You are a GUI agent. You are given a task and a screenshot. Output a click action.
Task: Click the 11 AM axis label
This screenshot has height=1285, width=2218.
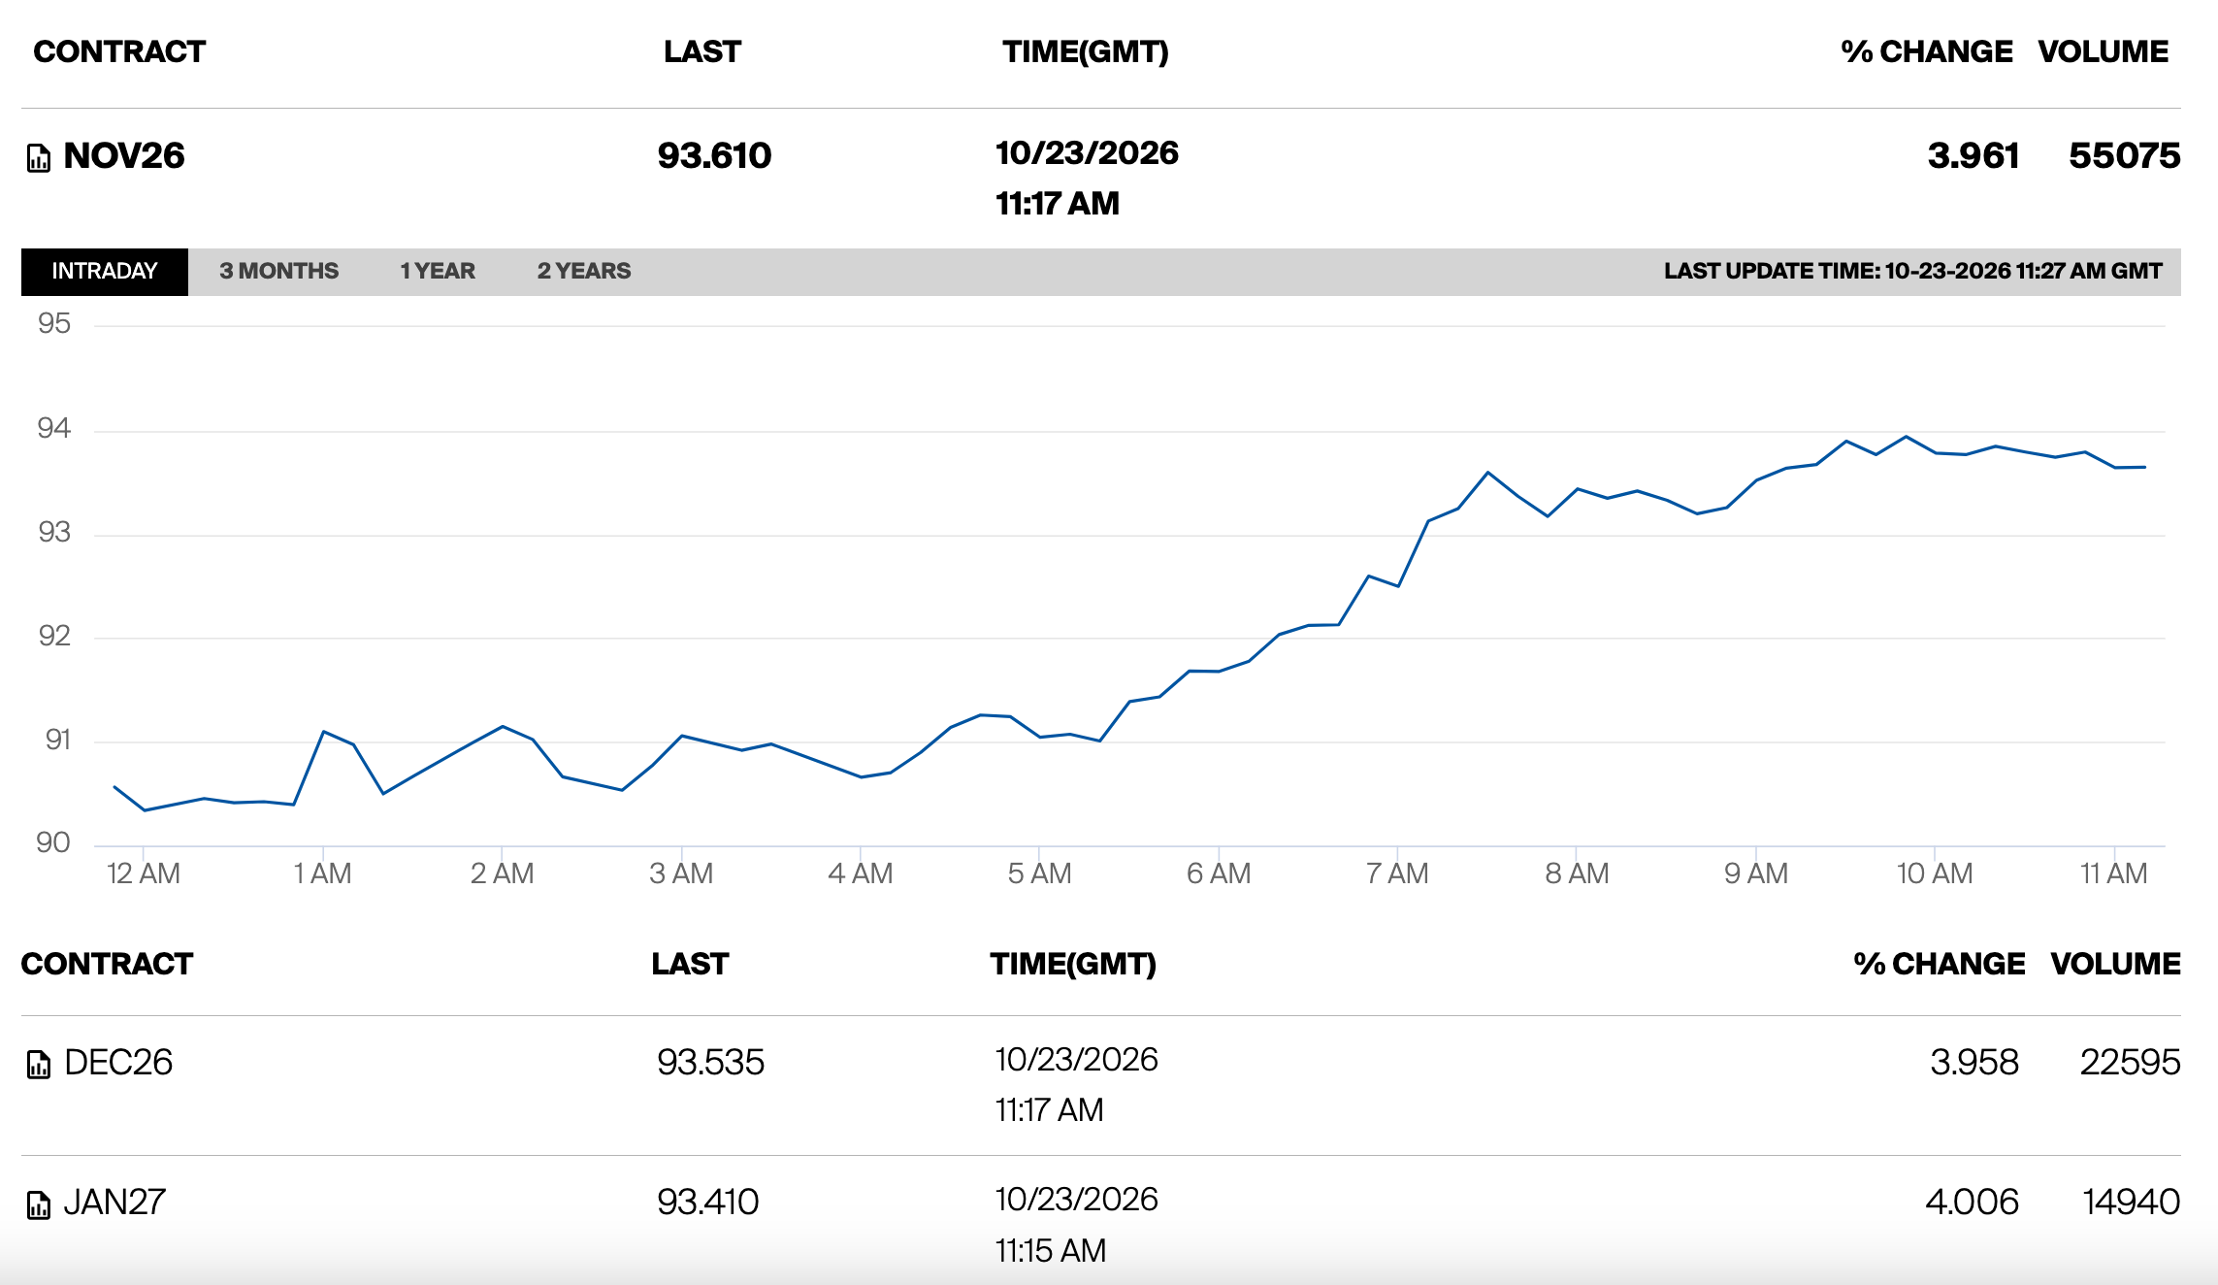(2114, 873)
